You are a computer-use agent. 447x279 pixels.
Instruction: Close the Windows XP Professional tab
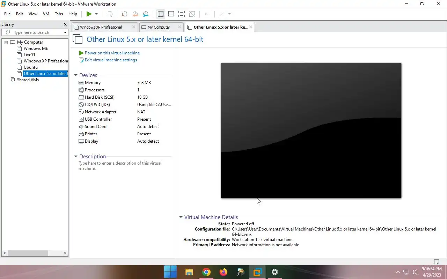[x=134, y=27]
